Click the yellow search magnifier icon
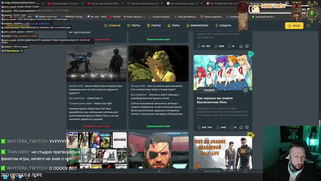 [308, 26]
